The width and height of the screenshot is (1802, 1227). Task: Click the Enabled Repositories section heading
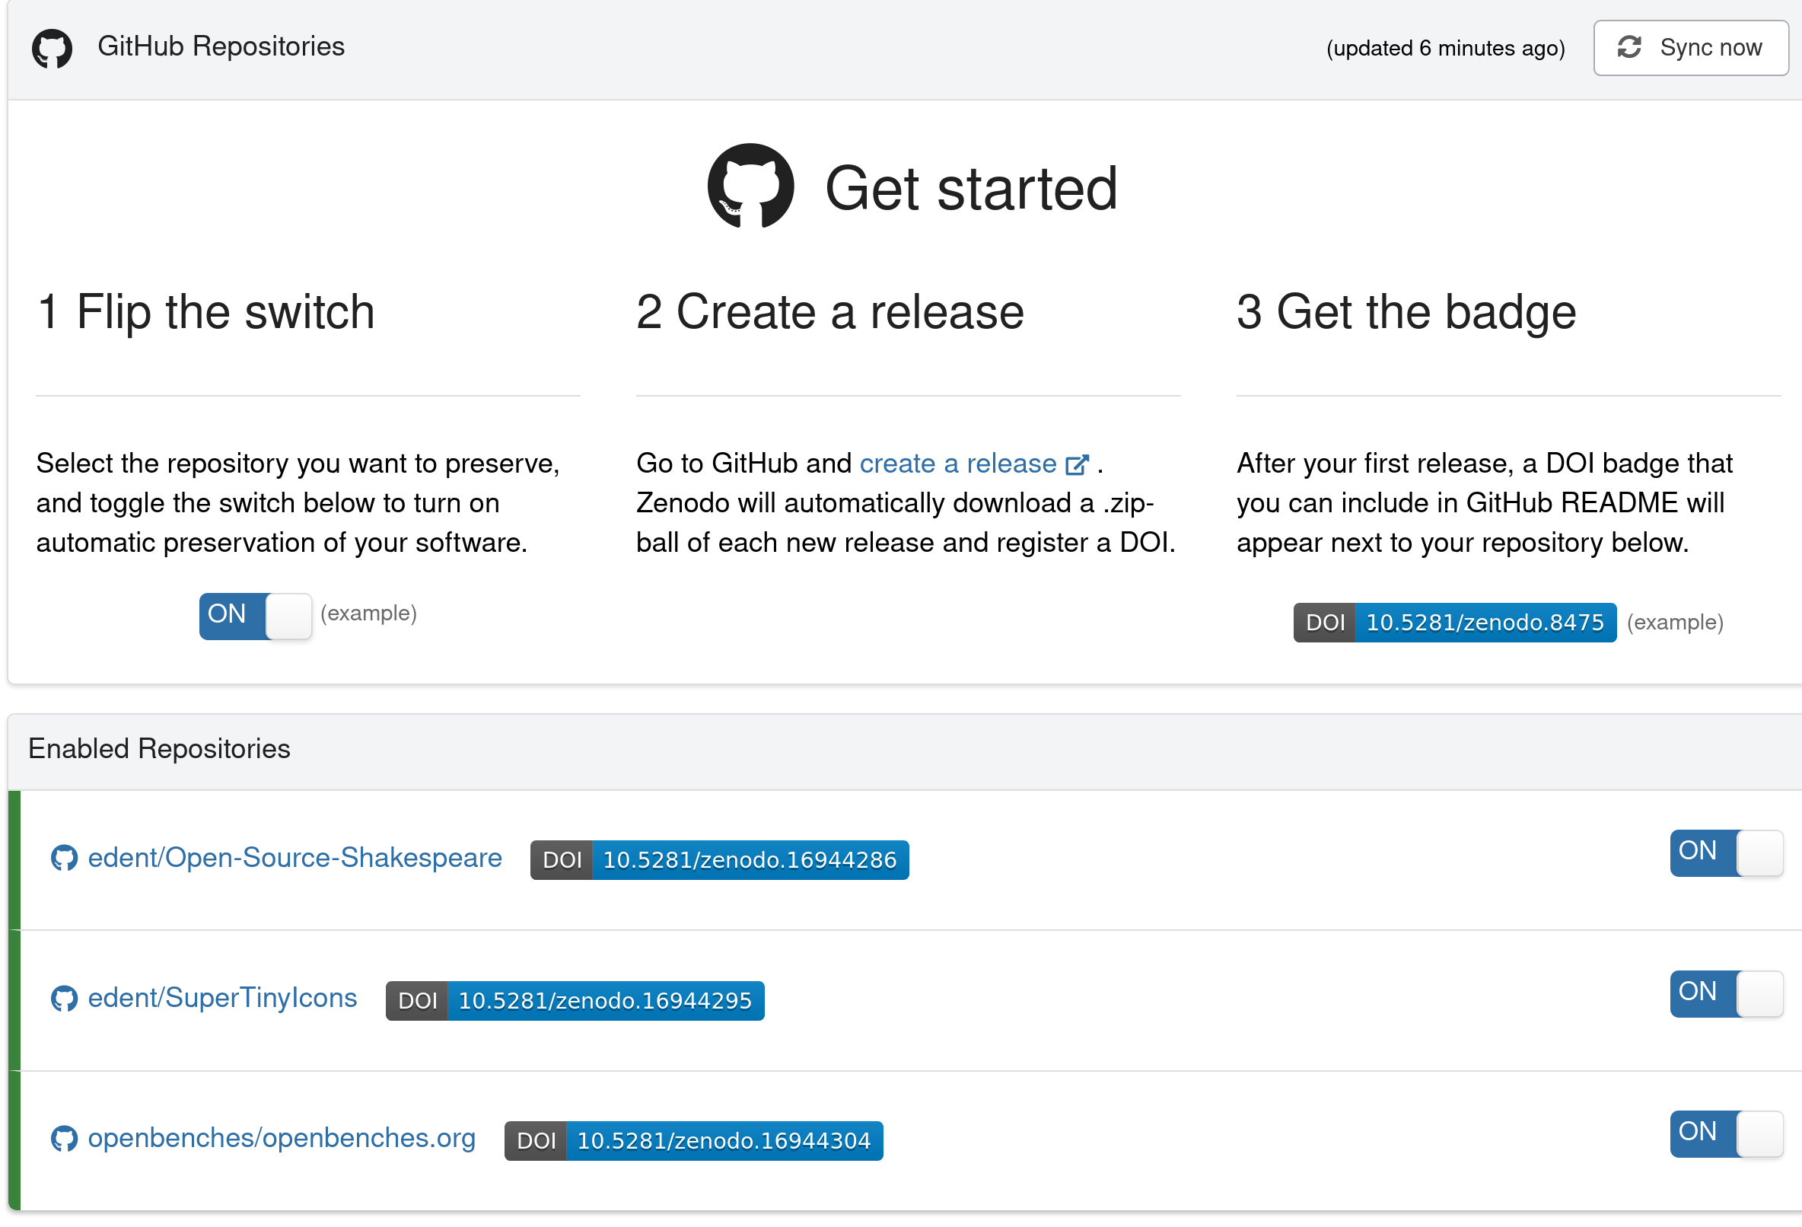(x=159, y=749)
